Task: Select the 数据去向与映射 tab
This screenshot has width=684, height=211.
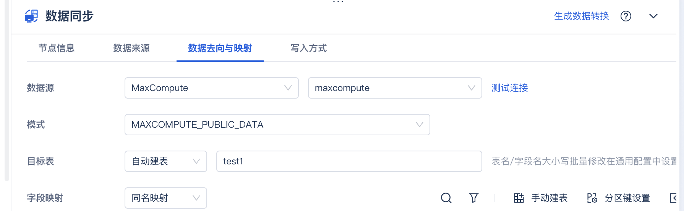Action: click(220, 48)
